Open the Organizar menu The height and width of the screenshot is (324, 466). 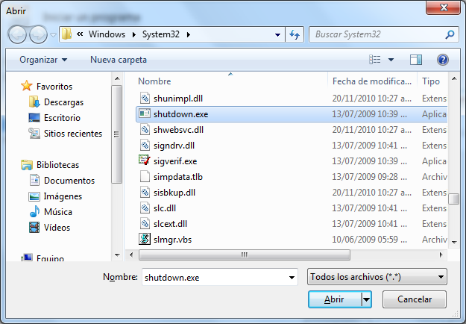(43, 60)
